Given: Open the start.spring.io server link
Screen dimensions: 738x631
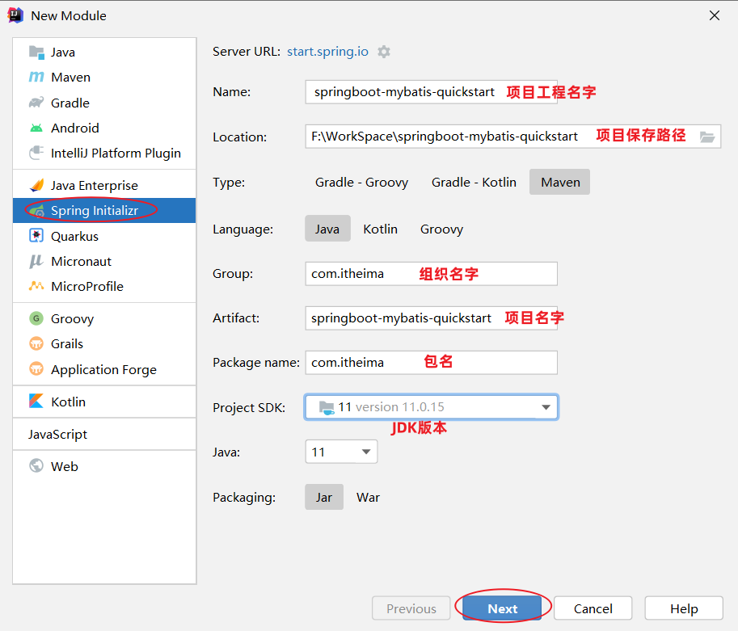Looking at the screenshot, I should click(x=327, y=52).
